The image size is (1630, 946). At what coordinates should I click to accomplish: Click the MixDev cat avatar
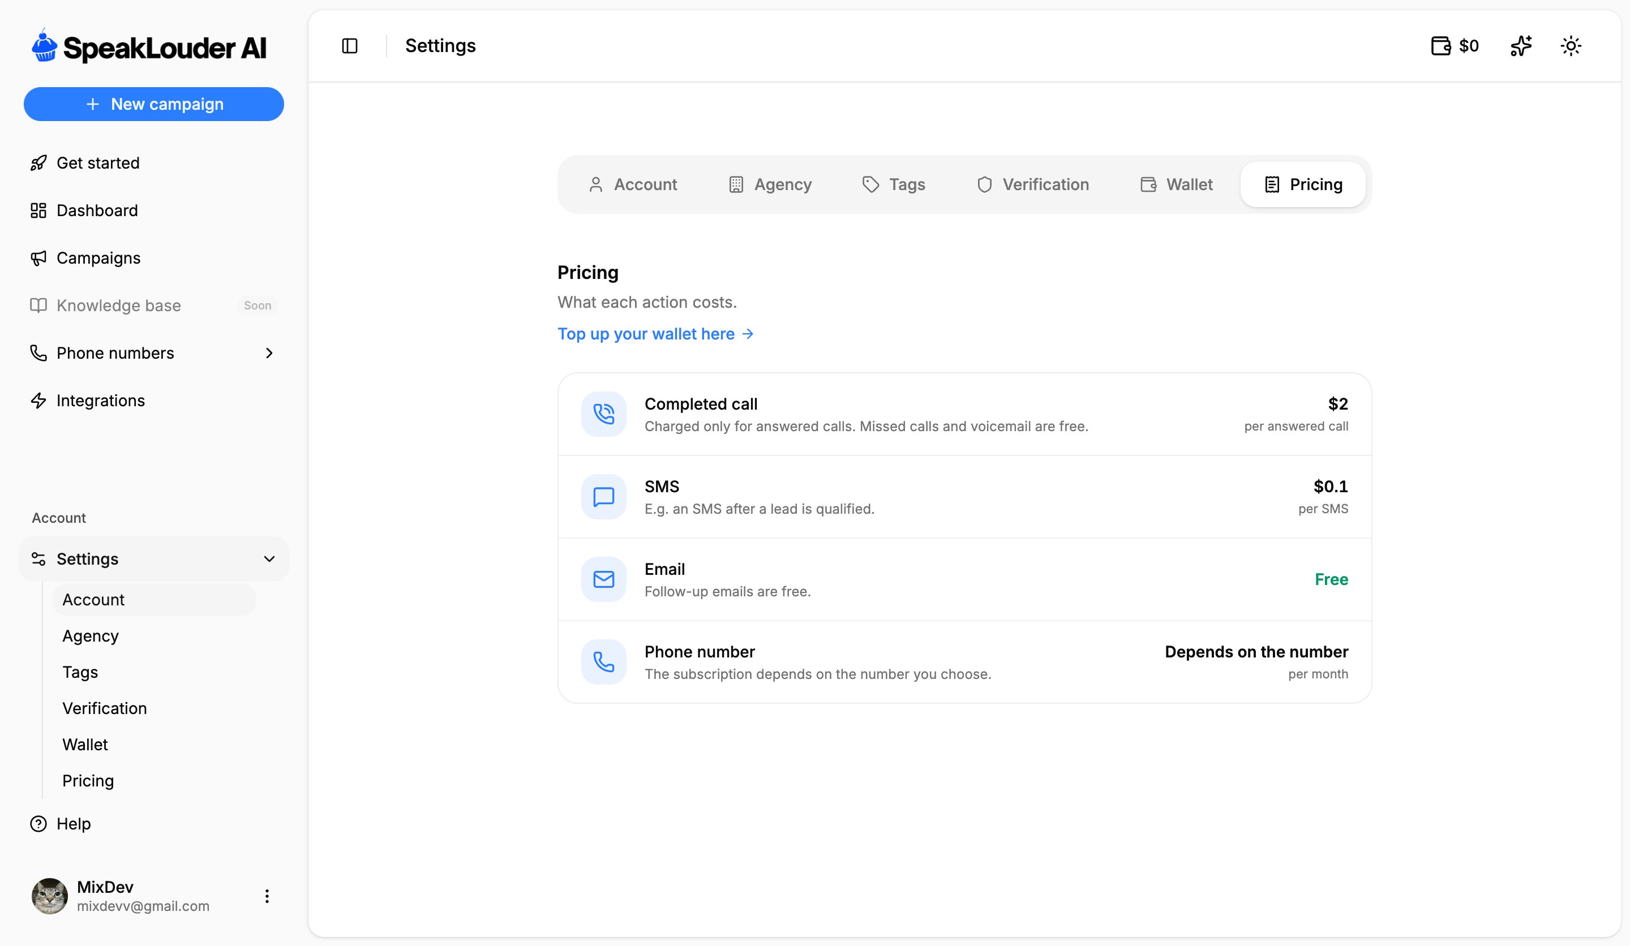[50, 896]
